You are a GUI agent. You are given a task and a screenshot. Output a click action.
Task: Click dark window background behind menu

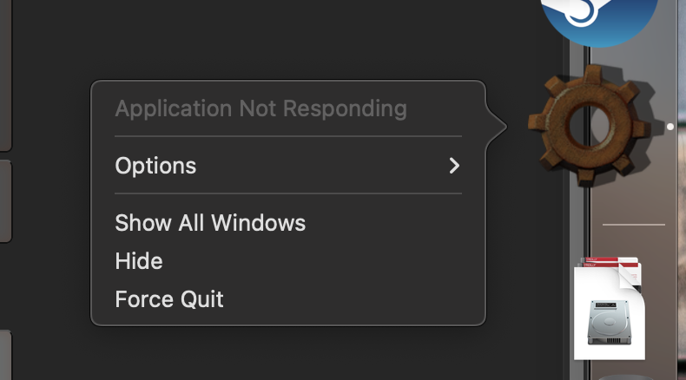click(284, 39)
